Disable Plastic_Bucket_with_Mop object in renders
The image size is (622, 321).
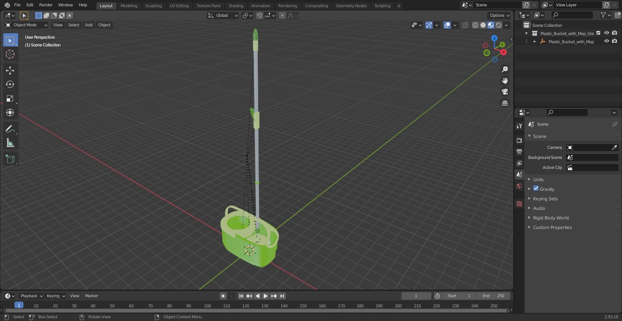click(615, 41)
